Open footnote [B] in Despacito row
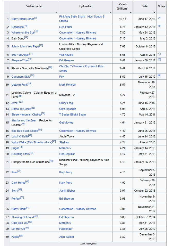 [159, 26]
